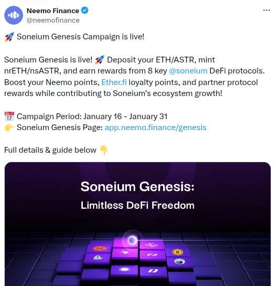Click the "Limitless DeFi Freedom" banner subtitle

click(137, 205)
